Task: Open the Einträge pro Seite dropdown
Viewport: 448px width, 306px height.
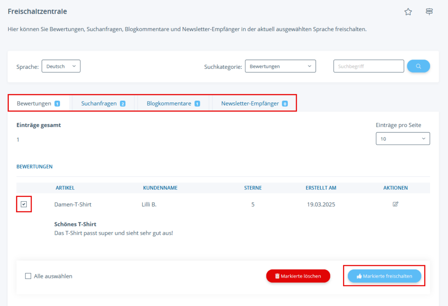Action: pyautogui.click(x=402, y=139)
